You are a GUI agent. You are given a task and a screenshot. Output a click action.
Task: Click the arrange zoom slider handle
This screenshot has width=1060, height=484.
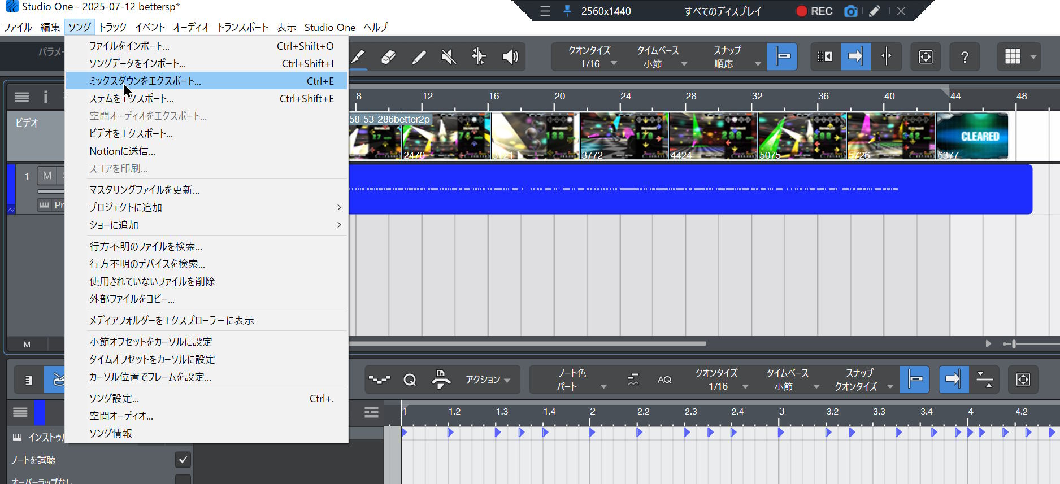pos(1014,343)
